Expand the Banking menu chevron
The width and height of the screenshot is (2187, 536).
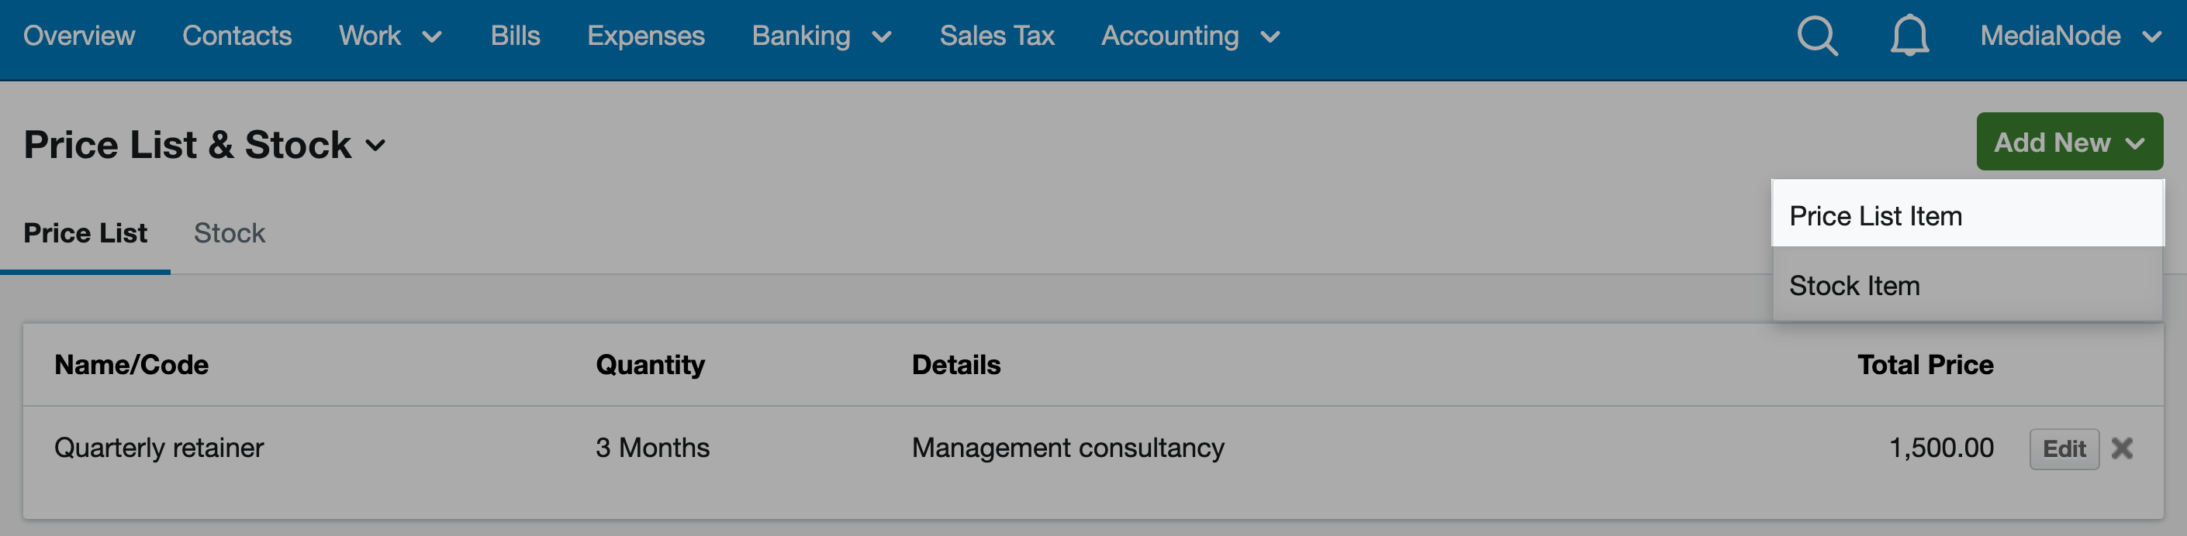(x=882, y=37)
